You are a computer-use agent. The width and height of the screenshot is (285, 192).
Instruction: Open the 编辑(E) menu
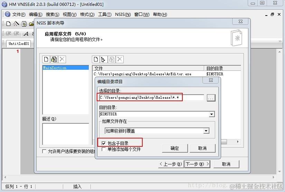click(x=36, y=15)
